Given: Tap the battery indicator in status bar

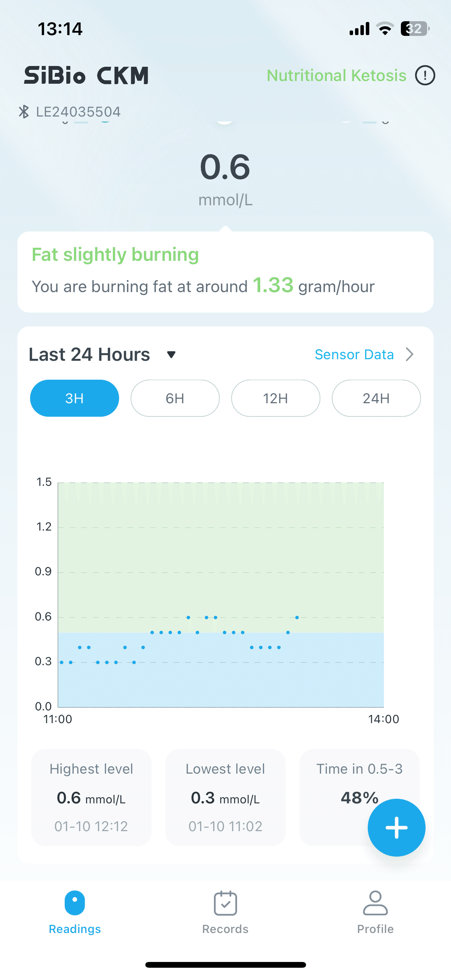Looking at the screenshot, I should 415,29.
